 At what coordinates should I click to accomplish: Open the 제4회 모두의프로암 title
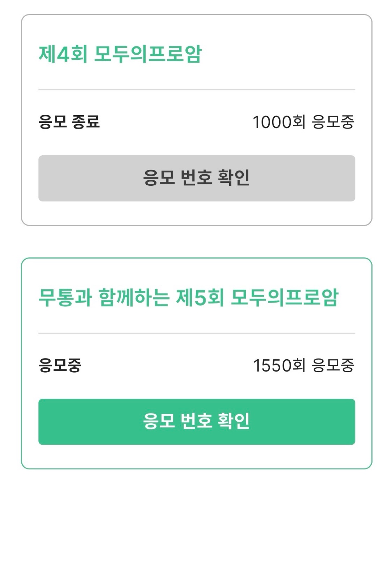[x=120, y=55]
